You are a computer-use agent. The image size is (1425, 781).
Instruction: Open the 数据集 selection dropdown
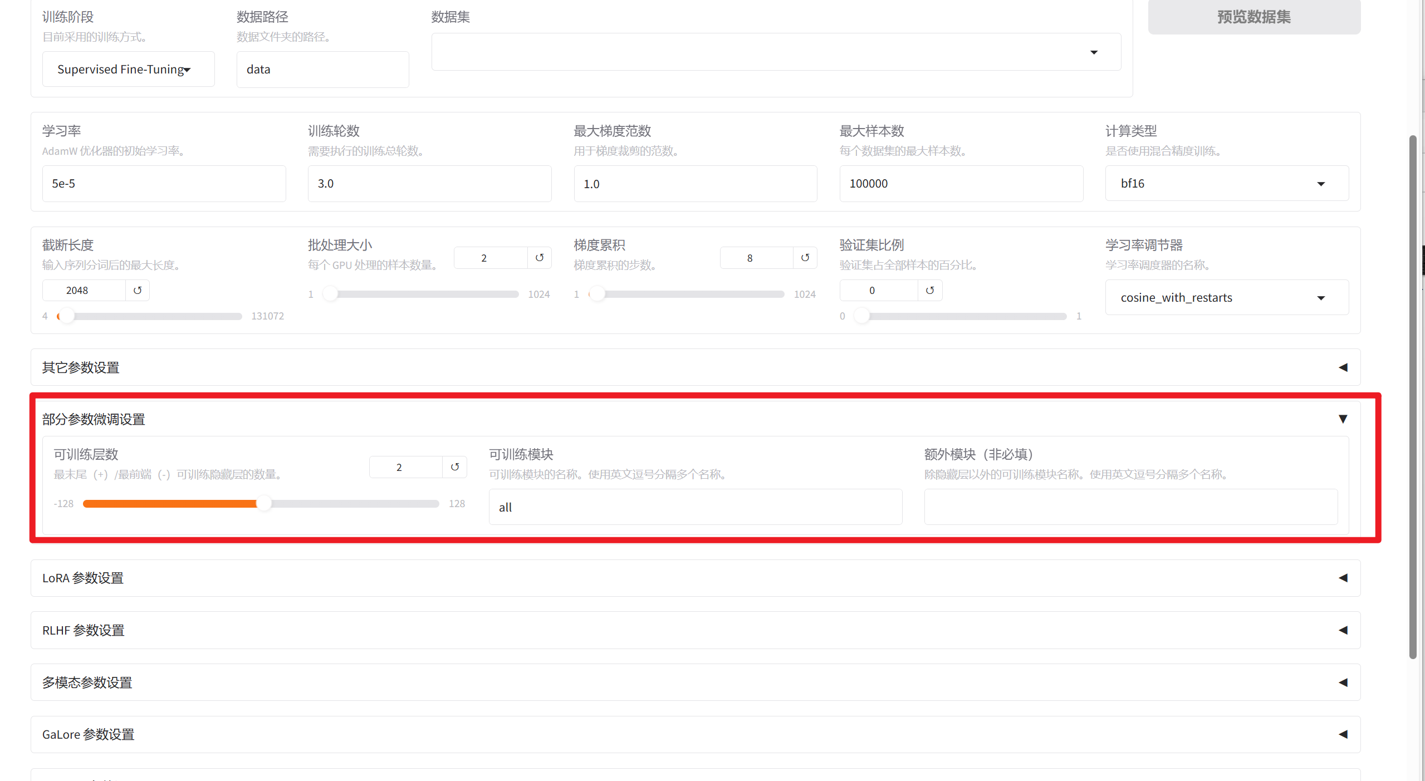coord(1093,52)
